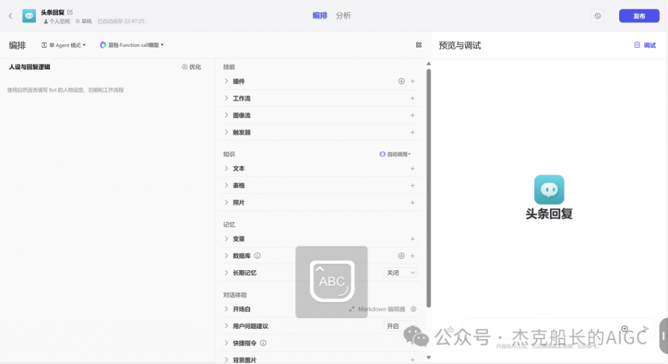Add a variable with the 变量 plus icon

(412, 239)
